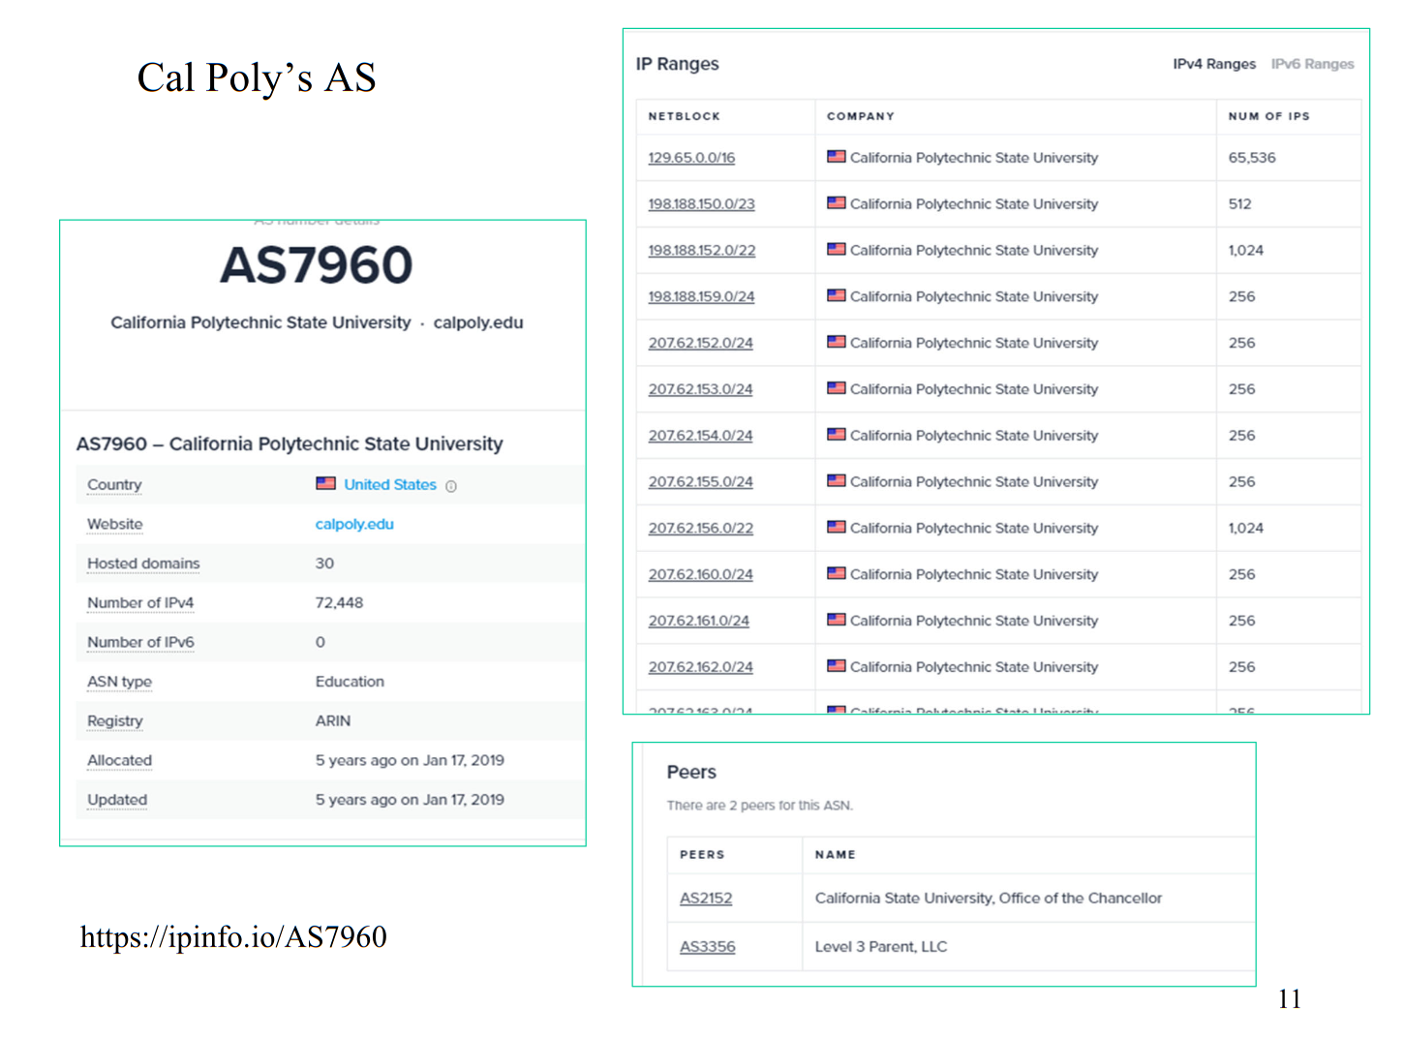Click the flag icon in the 129.65.0.0/16 row
Viewport: 1404px width, 1038px height.
point(836,157)
